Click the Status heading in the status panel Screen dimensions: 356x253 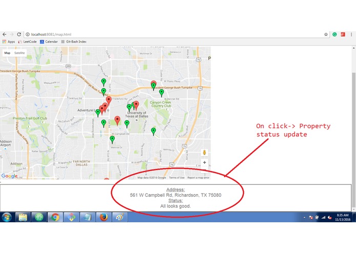(176, 201)
